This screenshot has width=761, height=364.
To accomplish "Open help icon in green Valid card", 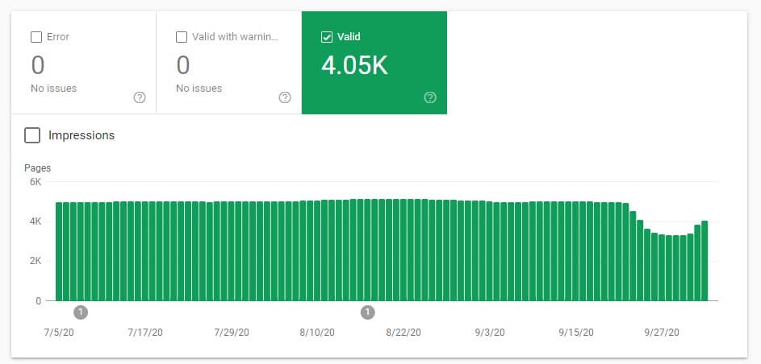I will [x=430, y=97].
